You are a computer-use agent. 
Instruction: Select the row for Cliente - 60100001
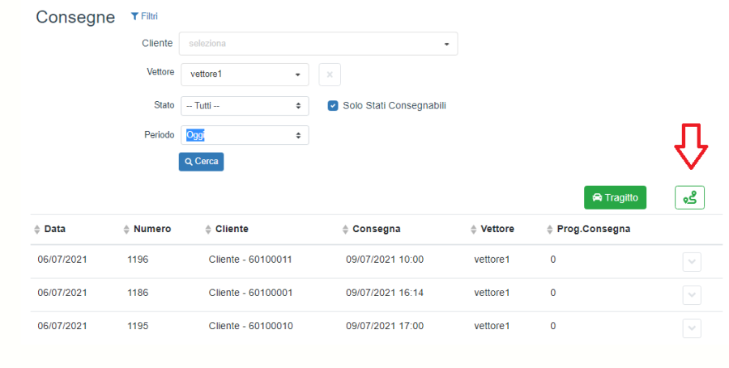tap(250, 293)
